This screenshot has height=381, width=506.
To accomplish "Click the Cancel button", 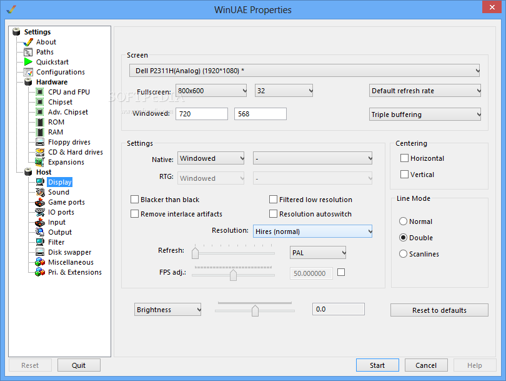I will pyautogui.click(x=426, y=365).
